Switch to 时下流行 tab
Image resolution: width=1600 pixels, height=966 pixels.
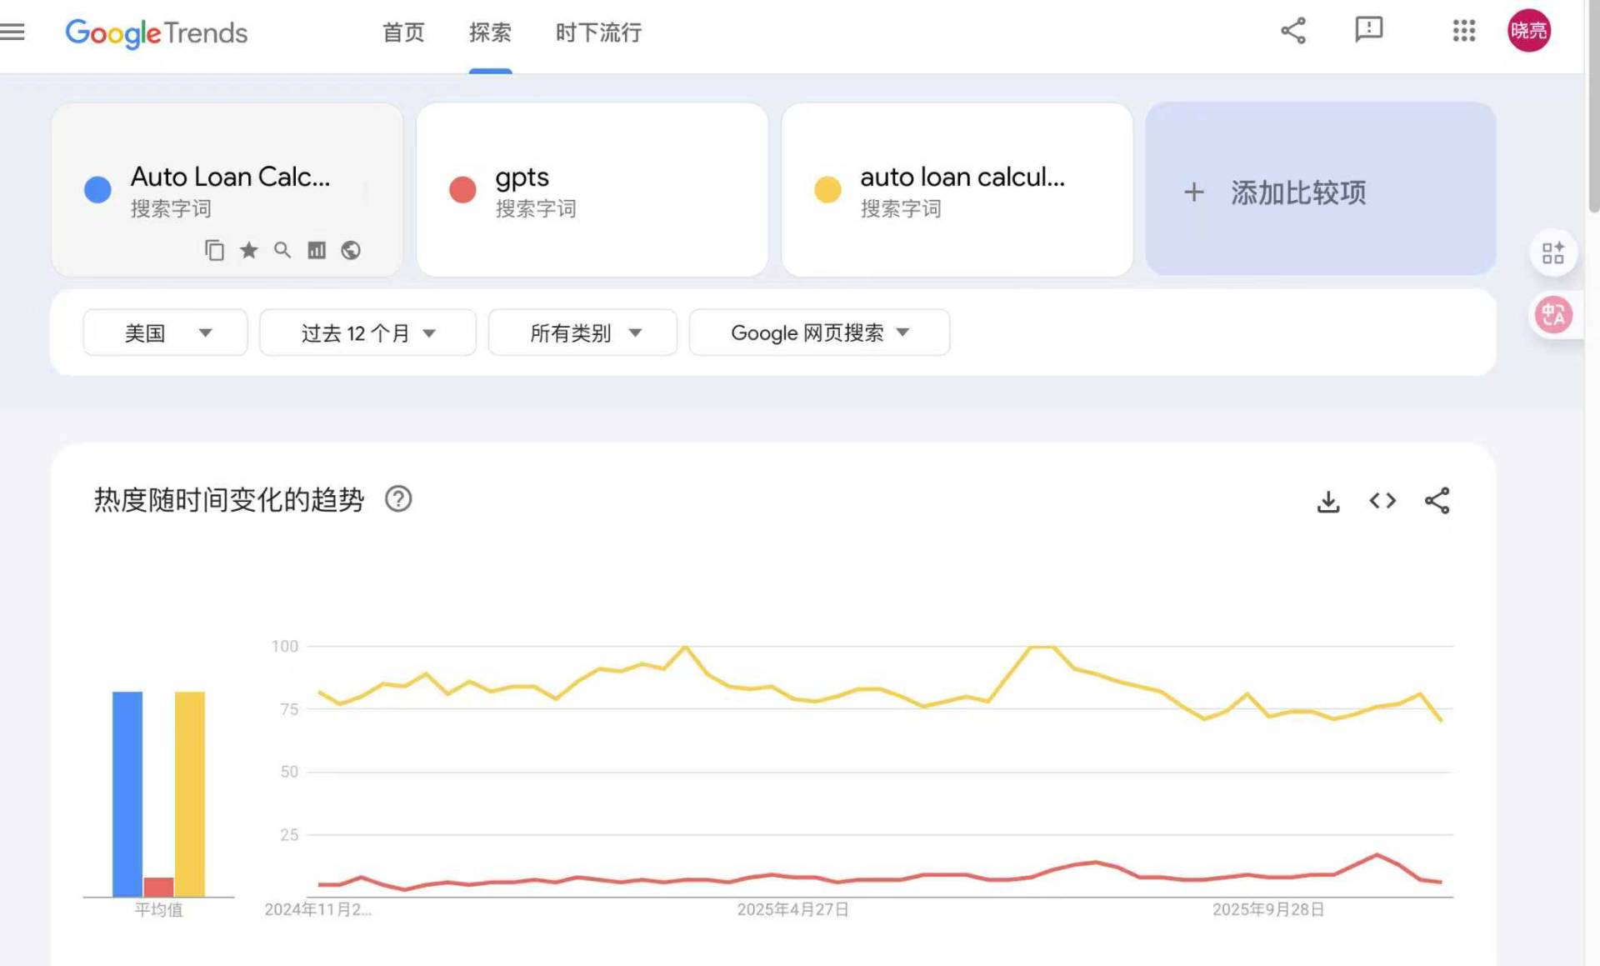(598, 33)
